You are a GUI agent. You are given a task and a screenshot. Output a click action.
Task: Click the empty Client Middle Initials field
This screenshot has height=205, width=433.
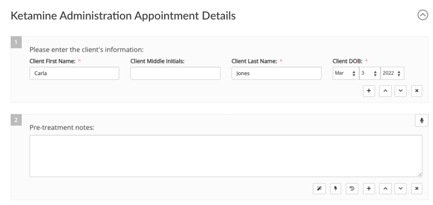click(x=176, y=73)
